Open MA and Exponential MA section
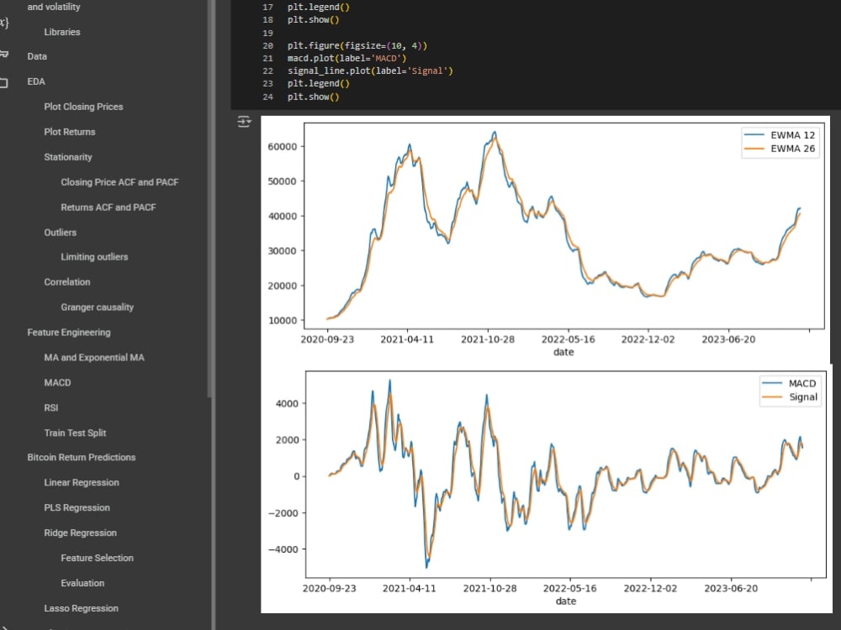841x630 pixels. pyautogui.click(x=94, y=357)
